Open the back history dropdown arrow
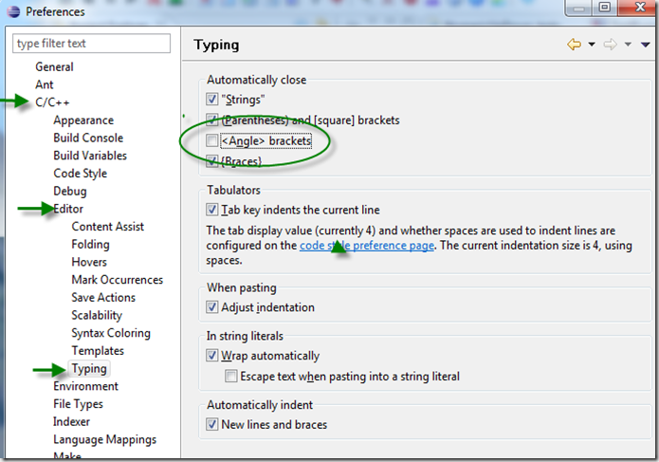The height and width of the screenshot is (462, 659). coord(592,45)
